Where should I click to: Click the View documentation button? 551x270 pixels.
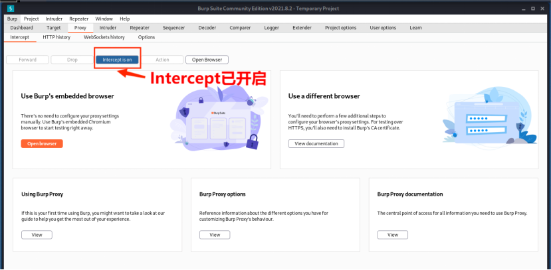tap(316, 143)
